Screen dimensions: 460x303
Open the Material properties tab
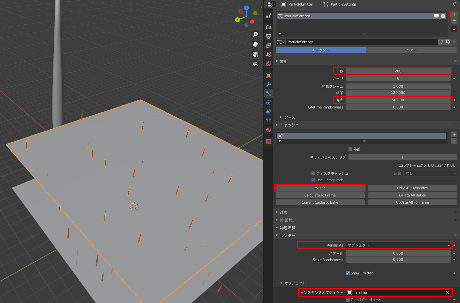click(269, 130)
